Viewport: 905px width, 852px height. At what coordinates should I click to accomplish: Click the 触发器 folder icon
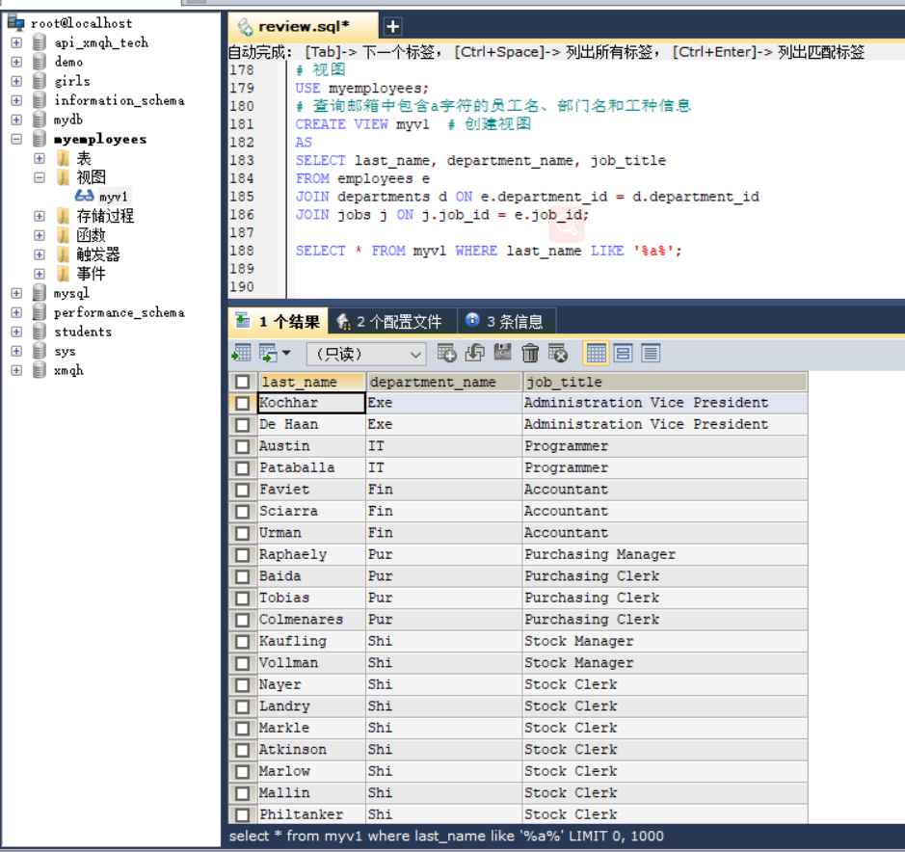(64, 254)
